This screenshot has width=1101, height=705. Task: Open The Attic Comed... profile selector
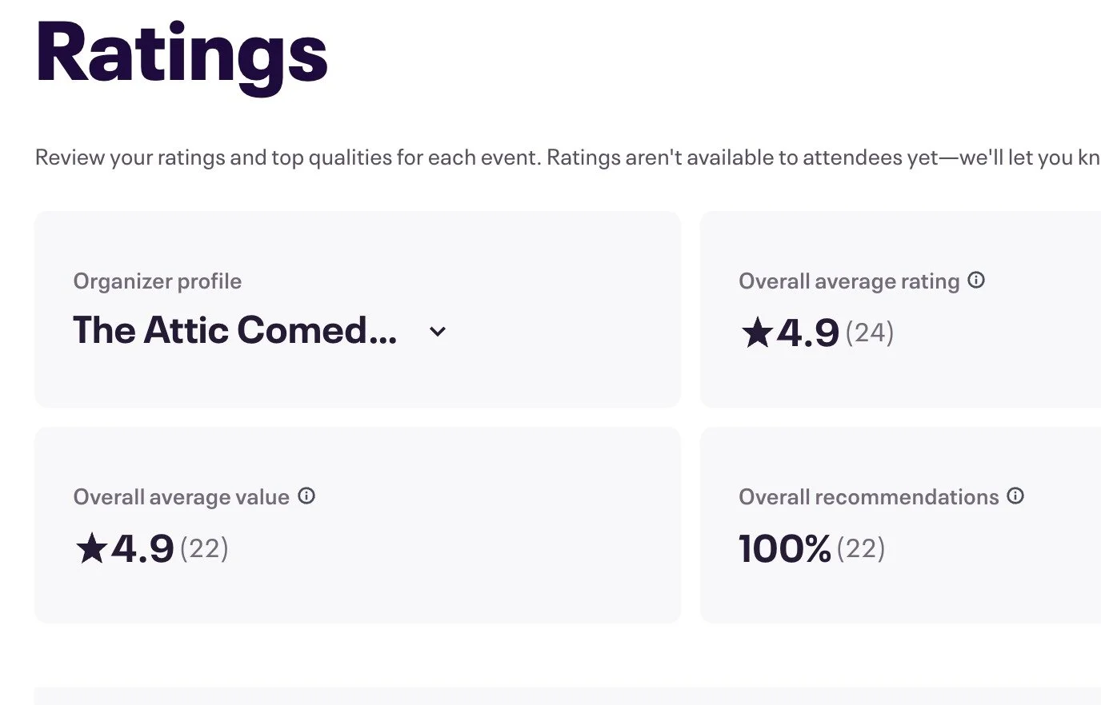point(234,331)
